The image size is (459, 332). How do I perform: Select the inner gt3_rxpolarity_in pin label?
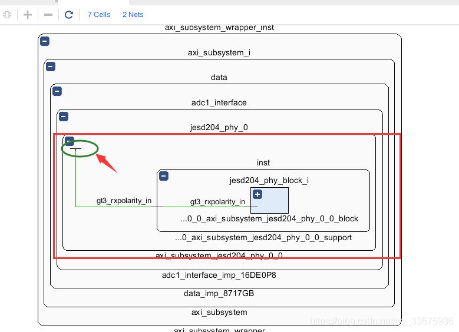[x=217, y=202]
